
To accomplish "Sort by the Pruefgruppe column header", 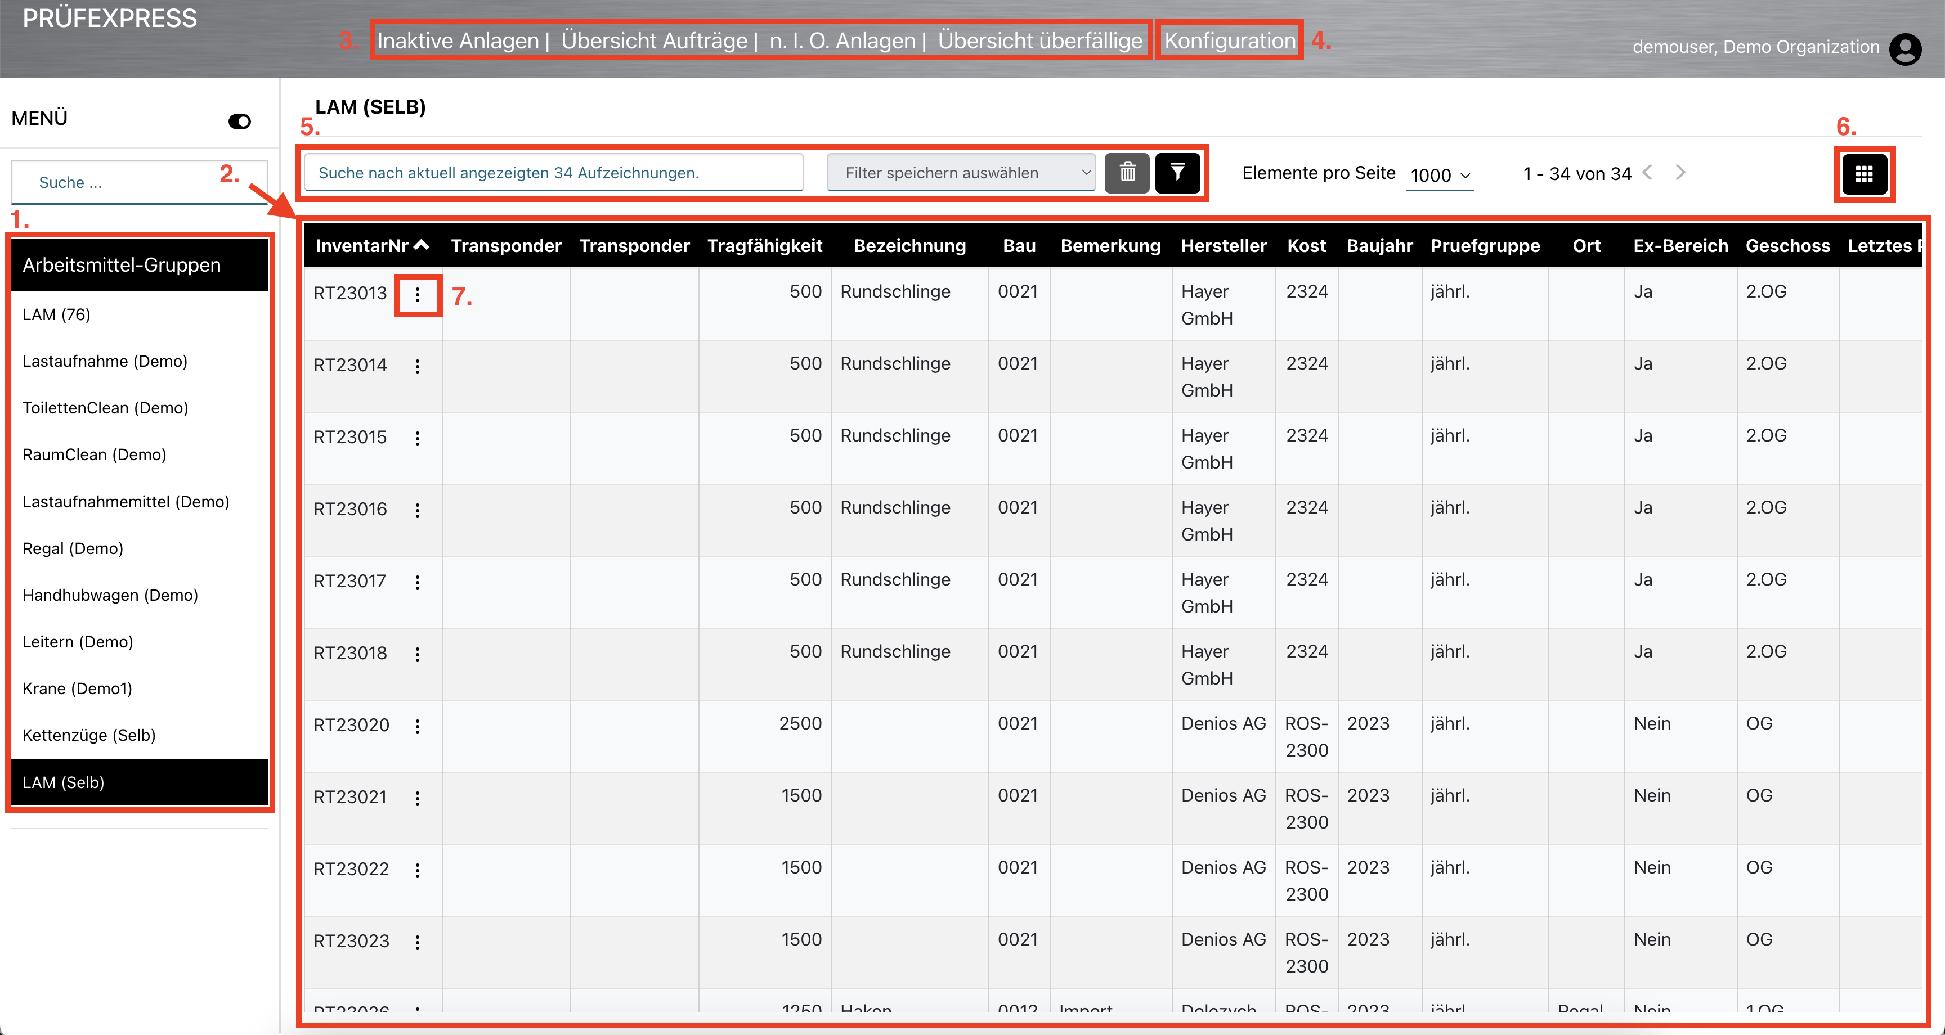I will click(1485, 245).
